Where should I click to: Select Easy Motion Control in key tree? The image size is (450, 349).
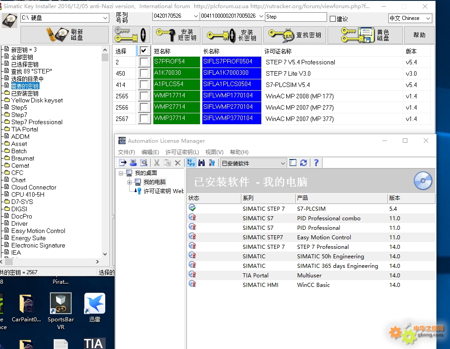tap(38, 231)
